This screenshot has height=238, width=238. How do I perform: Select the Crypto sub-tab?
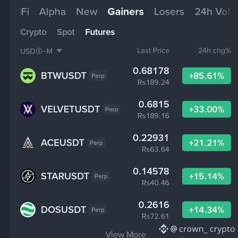coord(34,32)
